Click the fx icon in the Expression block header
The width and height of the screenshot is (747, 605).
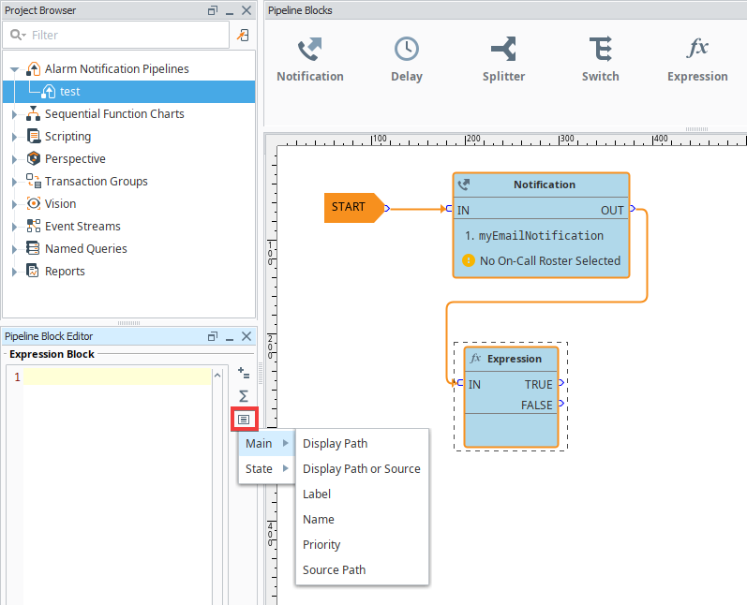pyautogui.click(x=476, y=359)
